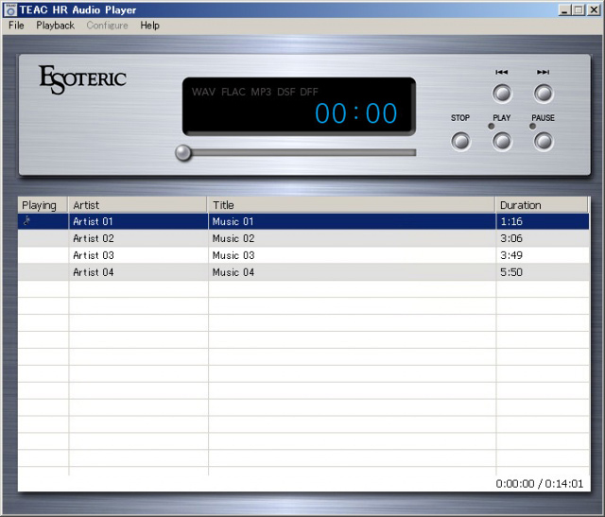
Task: Click the 1:16 duration cell
Action: point(543,221)
